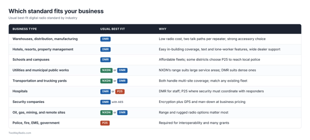Select the 'Hospitals' cell
Screen dimensions: 310x140
(20, 91)
